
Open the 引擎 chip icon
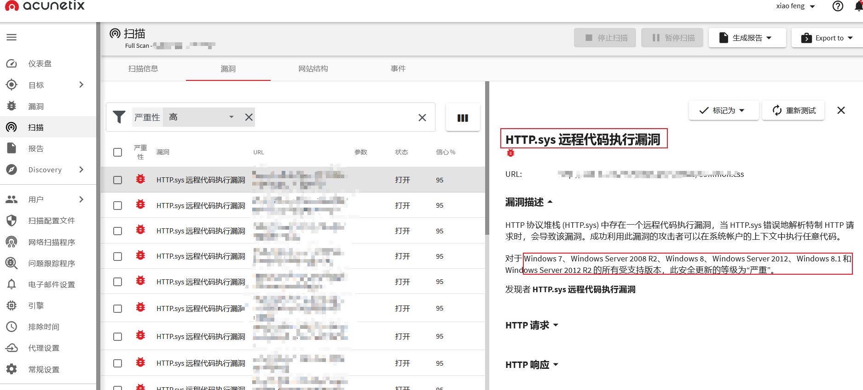click(12, 305)
